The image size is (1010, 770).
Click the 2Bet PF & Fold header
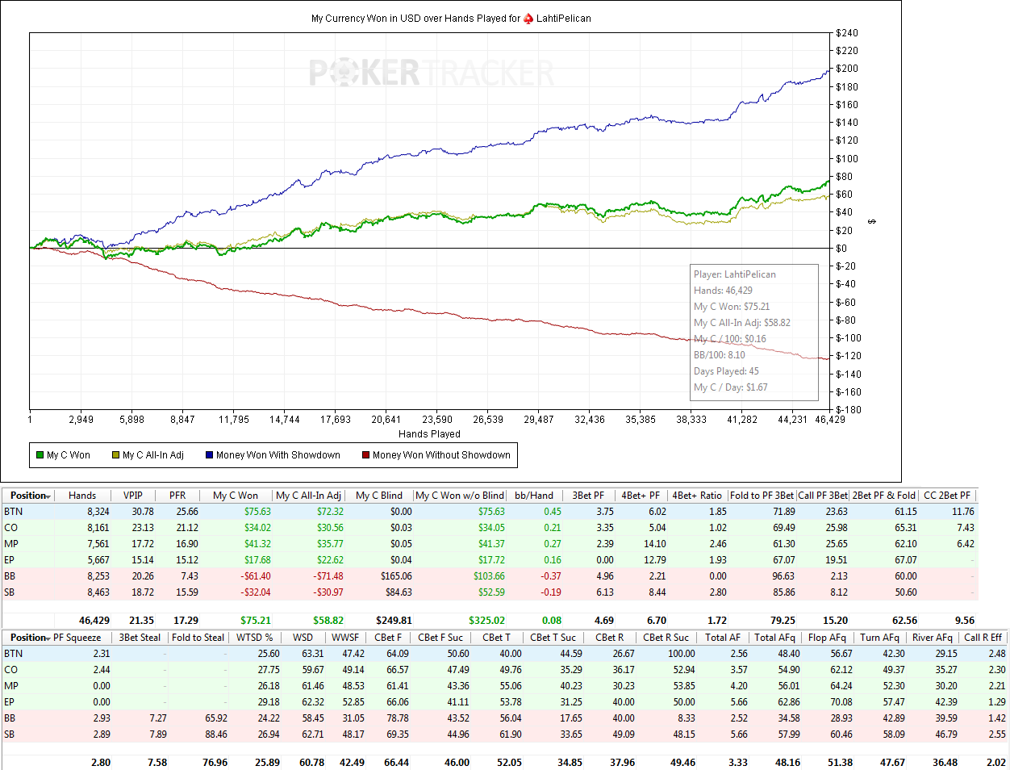tap(884, 496)
